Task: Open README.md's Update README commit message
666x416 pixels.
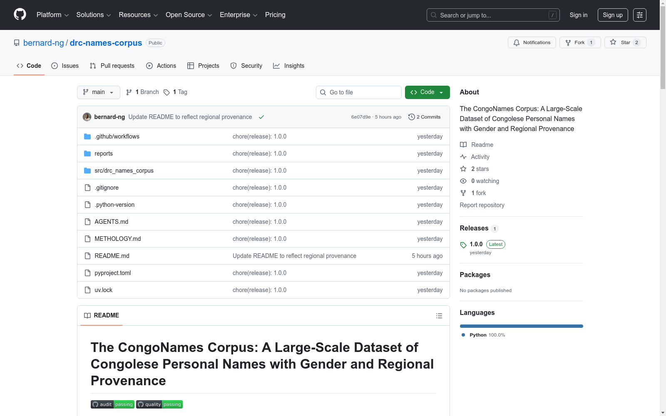Action: (x=294, y=256)
